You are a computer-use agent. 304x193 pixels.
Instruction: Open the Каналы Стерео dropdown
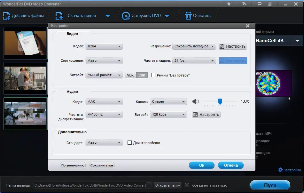point(168,101)
